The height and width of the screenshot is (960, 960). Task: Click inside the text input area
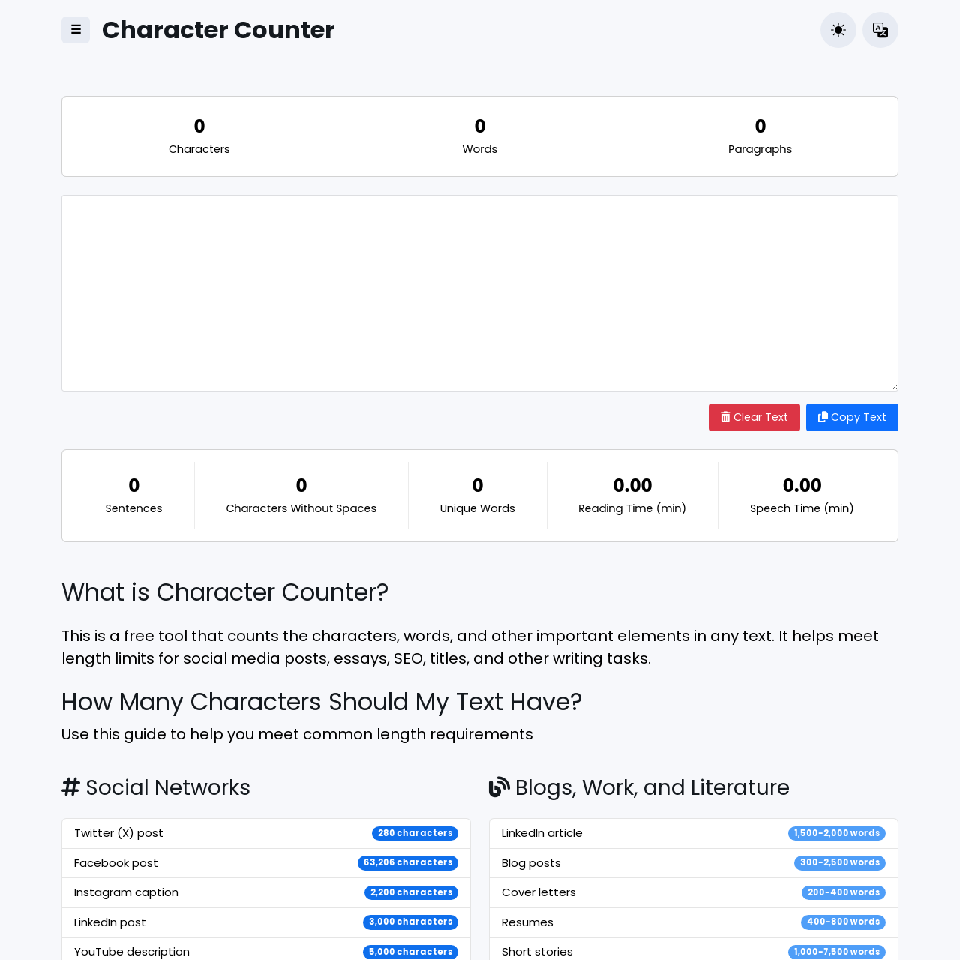(x=480, y=292)
